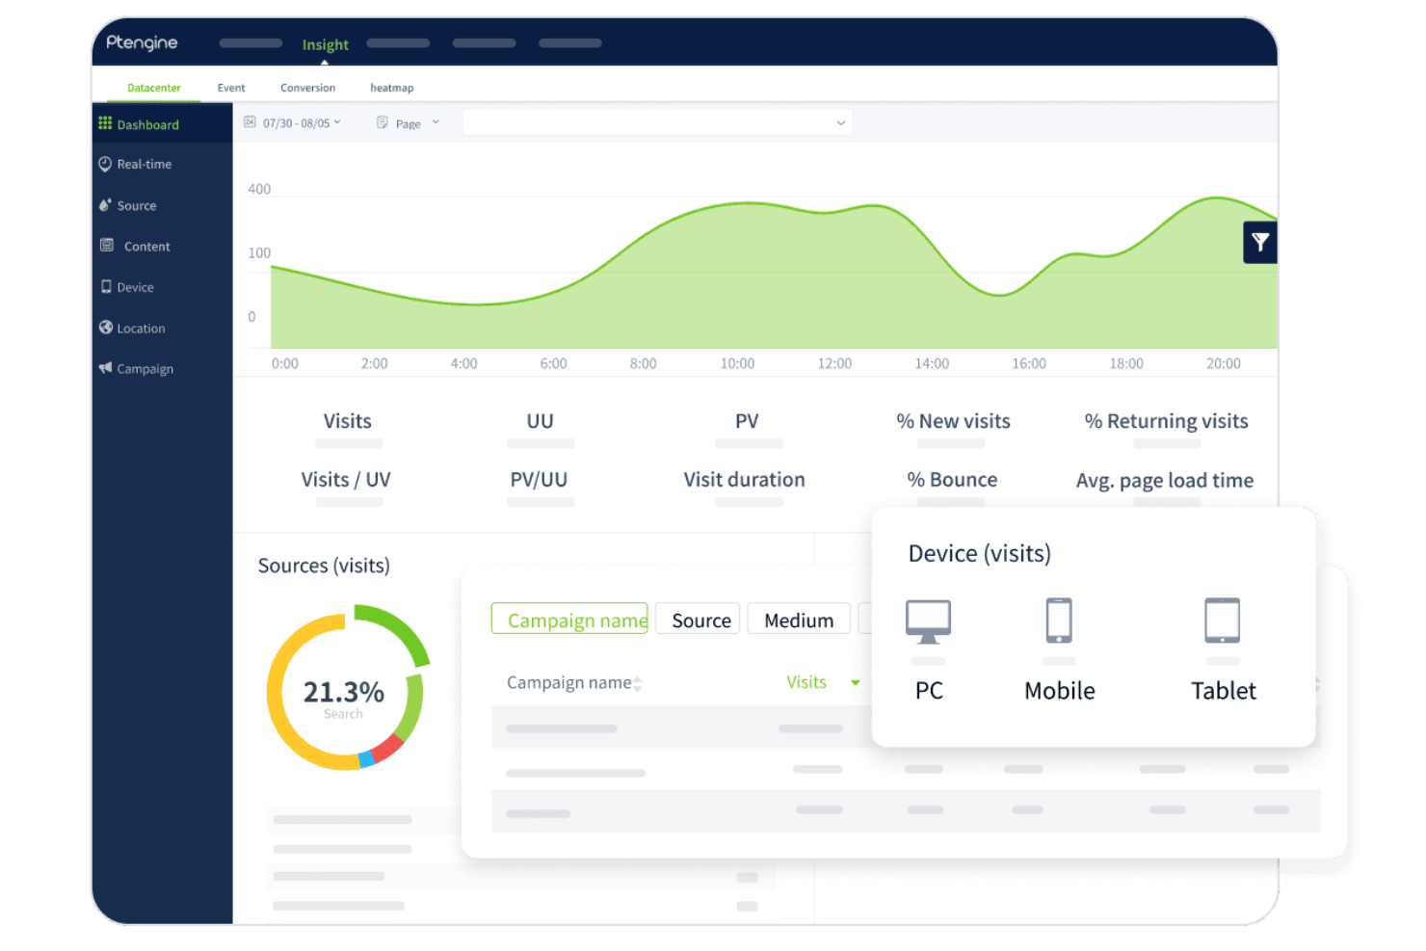
Task: Open the Campaign megaphone sidebar item
Action: tap(145, 369)
